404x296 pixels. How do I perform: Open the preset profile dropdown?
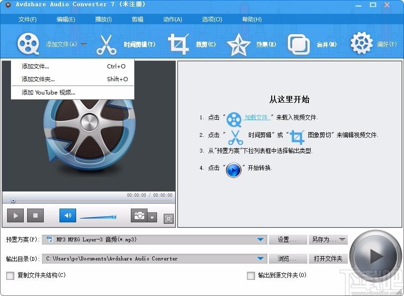pyautogui.click(x=260, y=239)
